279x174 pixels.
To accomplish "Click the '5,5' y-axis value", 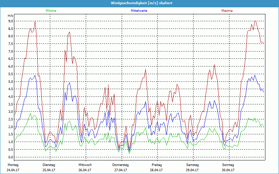I will pyautogui.click(x=11, y=74).
